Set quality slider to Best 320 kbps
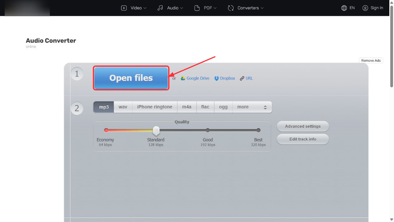 click(x=258, y=130)
